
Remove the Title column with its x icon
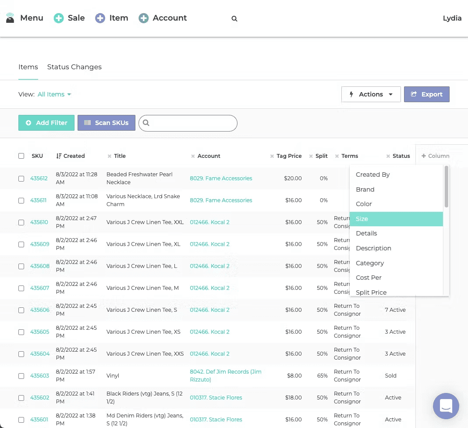coord(109,156)
